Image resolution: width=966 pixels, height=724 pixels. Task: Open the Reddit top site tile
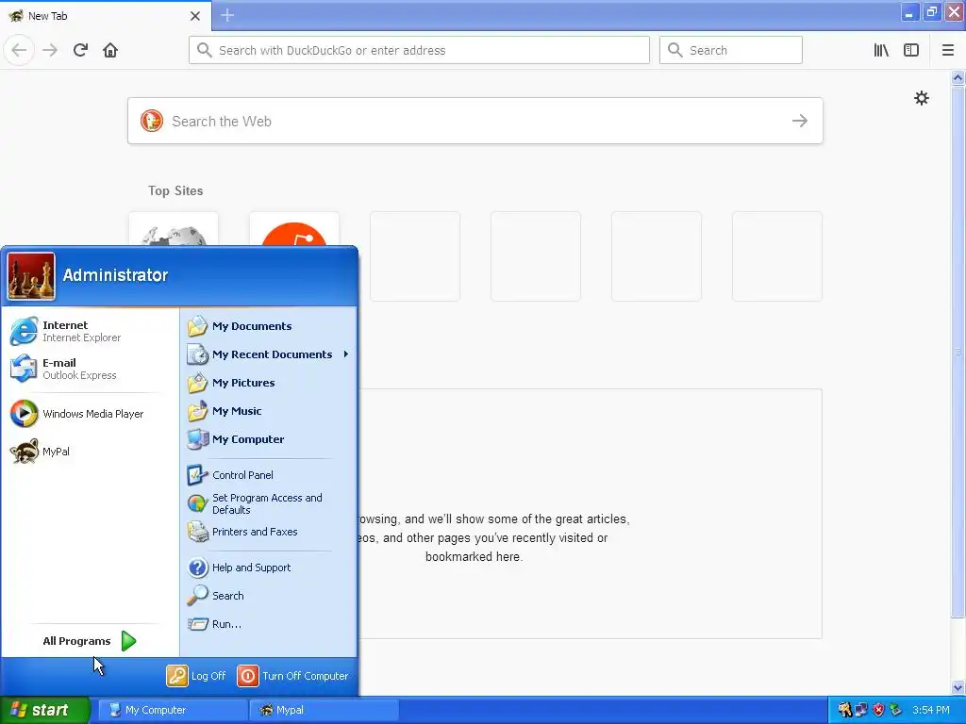click(294, 229)
